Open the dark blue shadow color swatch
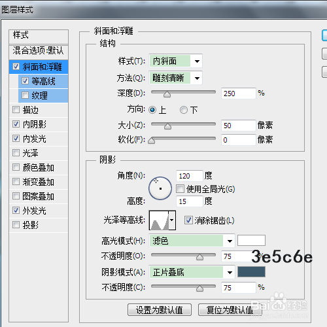Screen dimensions: 327x327 pos(251,272)
